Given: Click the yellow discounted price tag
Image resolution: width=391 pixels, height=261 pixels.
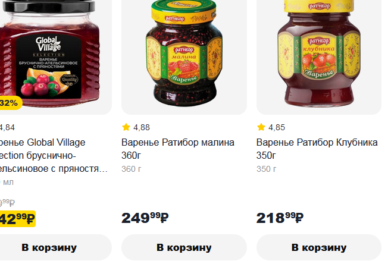Looking at the screenshot, I should [x=17, y=219].
